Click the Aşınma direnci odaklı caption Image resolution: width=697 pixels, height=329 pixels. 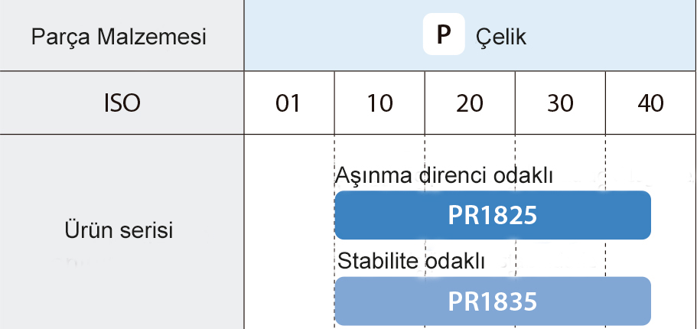pyautogui.click(x=444, y=175)
